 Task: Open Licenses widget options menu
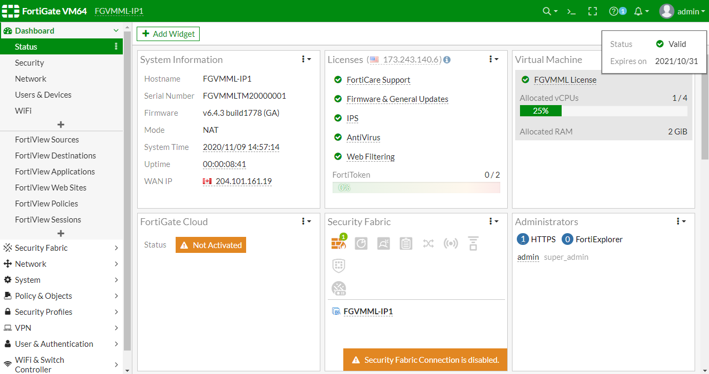494,59
